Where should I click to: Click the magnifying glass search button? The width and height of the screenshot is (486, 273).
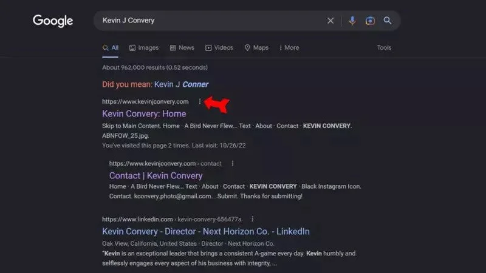388,21
